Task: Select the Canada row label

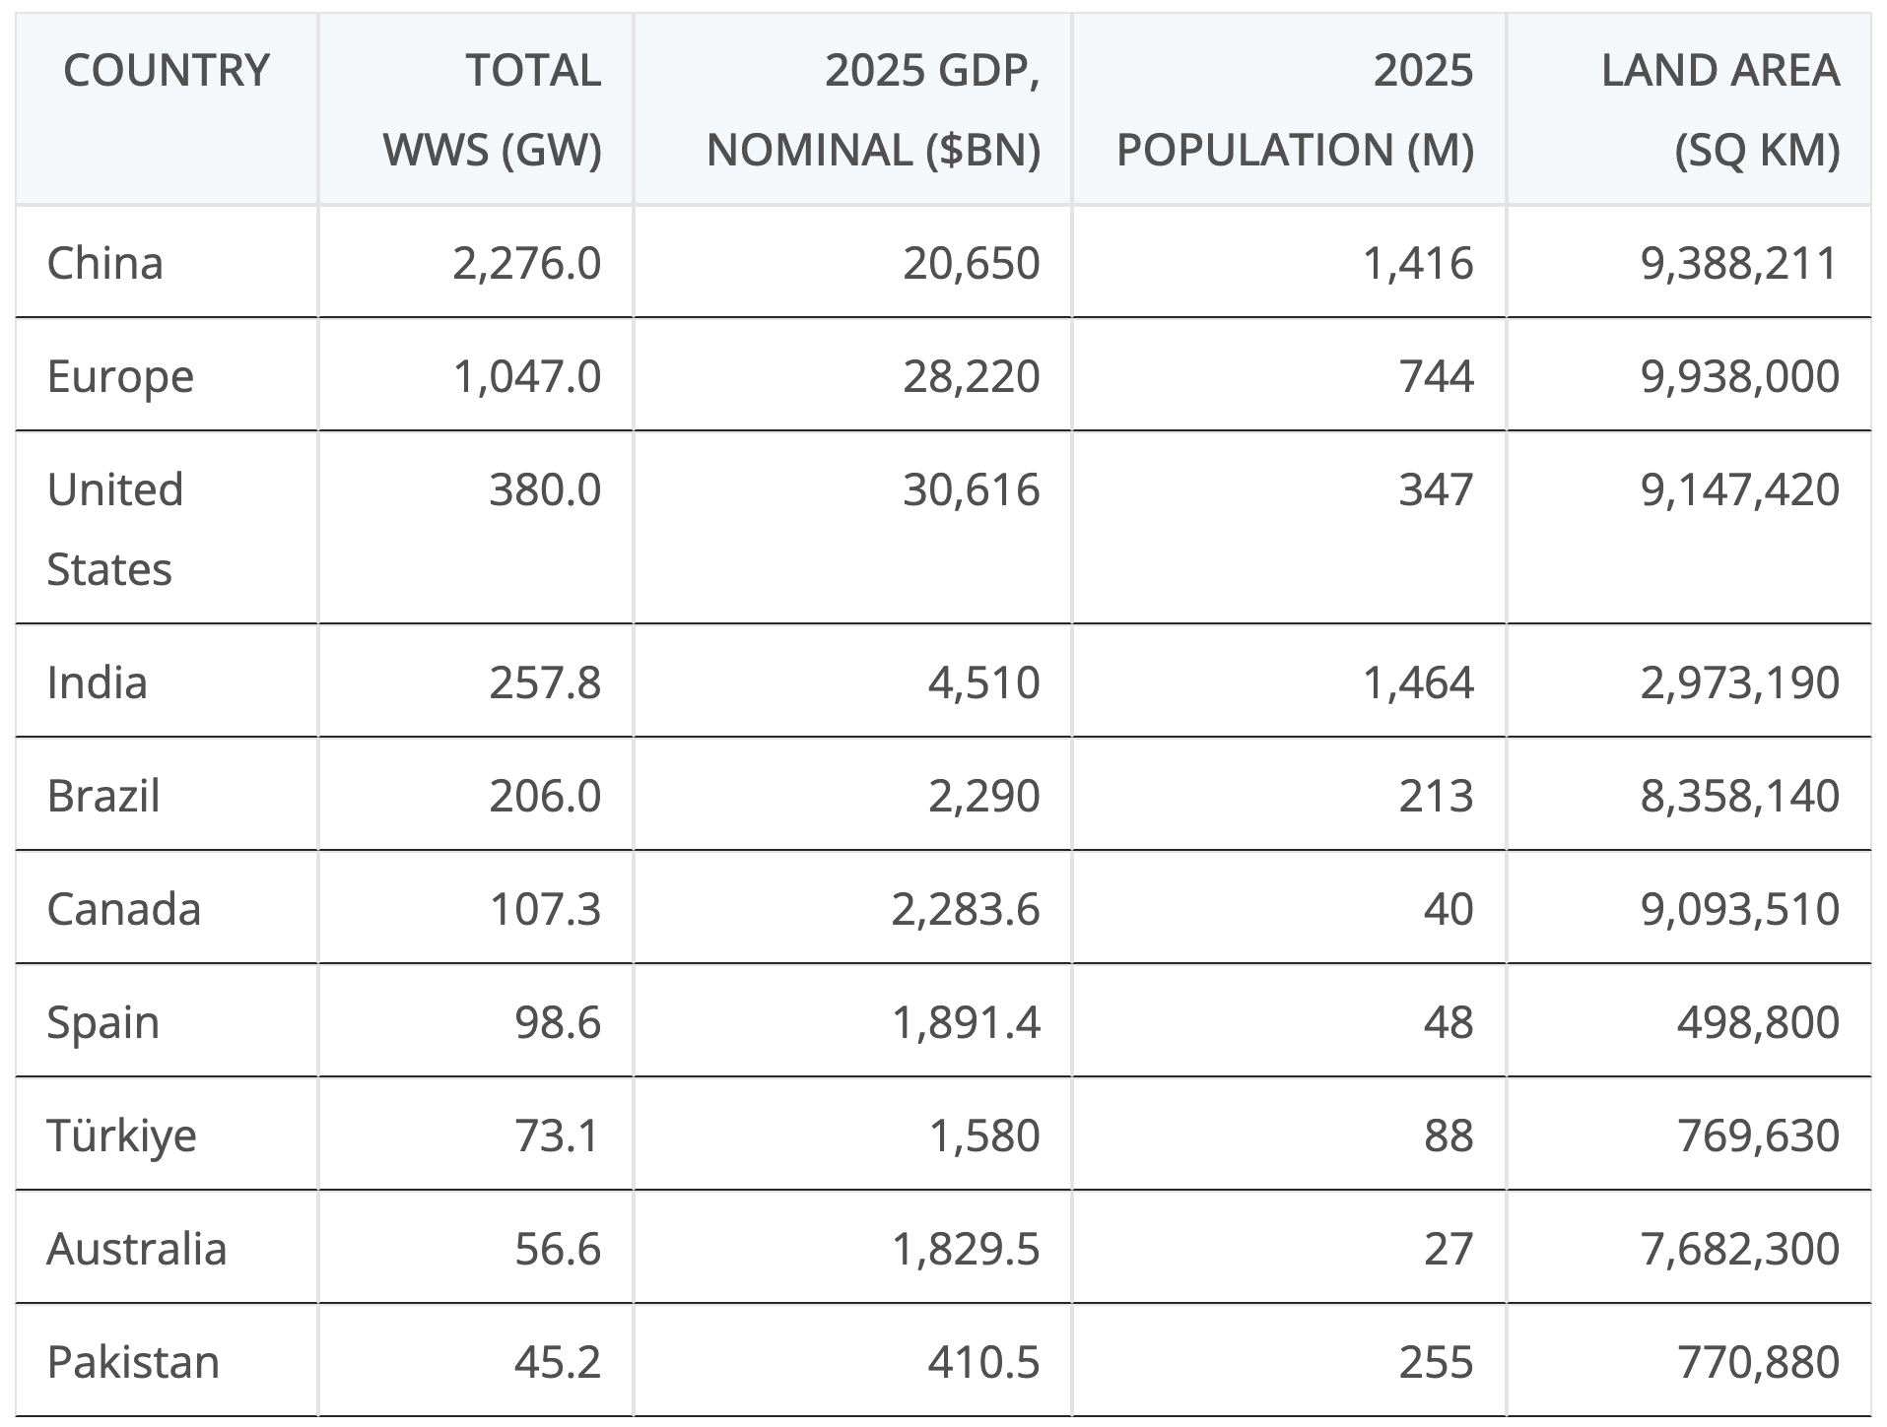Action: click(124, 909)
